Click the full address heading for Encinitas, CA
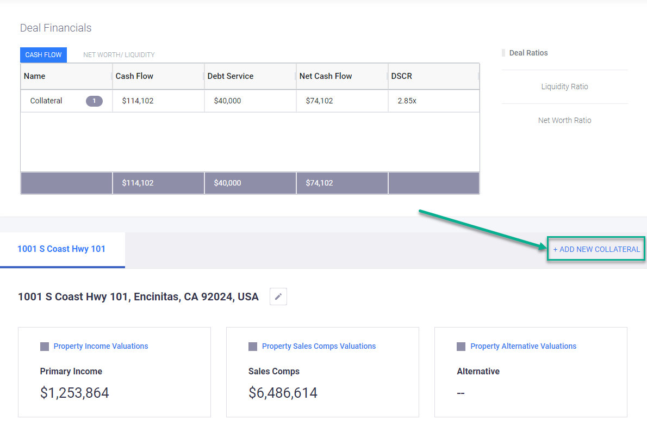The height and width of the screenshot is (444, 647). pos(138,297)
